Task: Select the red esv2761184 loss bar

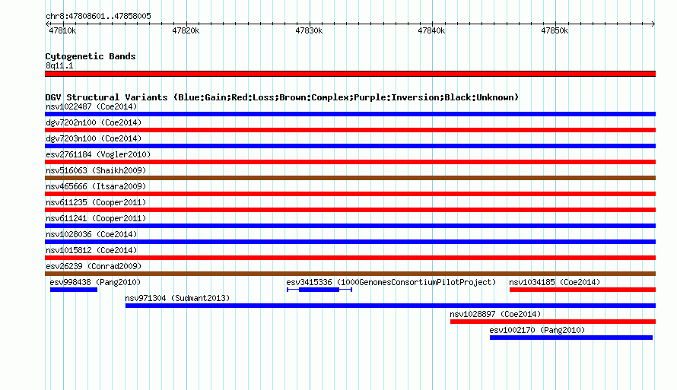Action: [350, 162]
